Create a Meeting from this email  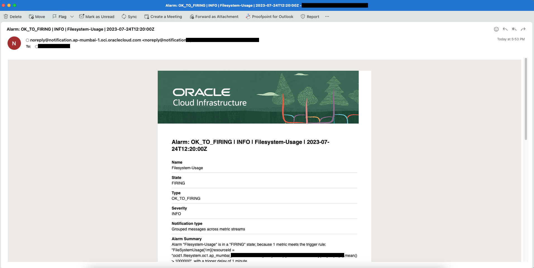point(163,16)
